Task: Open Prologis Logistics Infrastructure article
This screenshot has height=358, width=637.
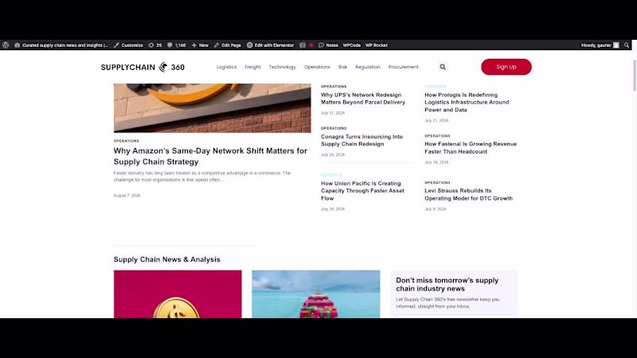Action: pyautogui.click(x=467, y=103)
